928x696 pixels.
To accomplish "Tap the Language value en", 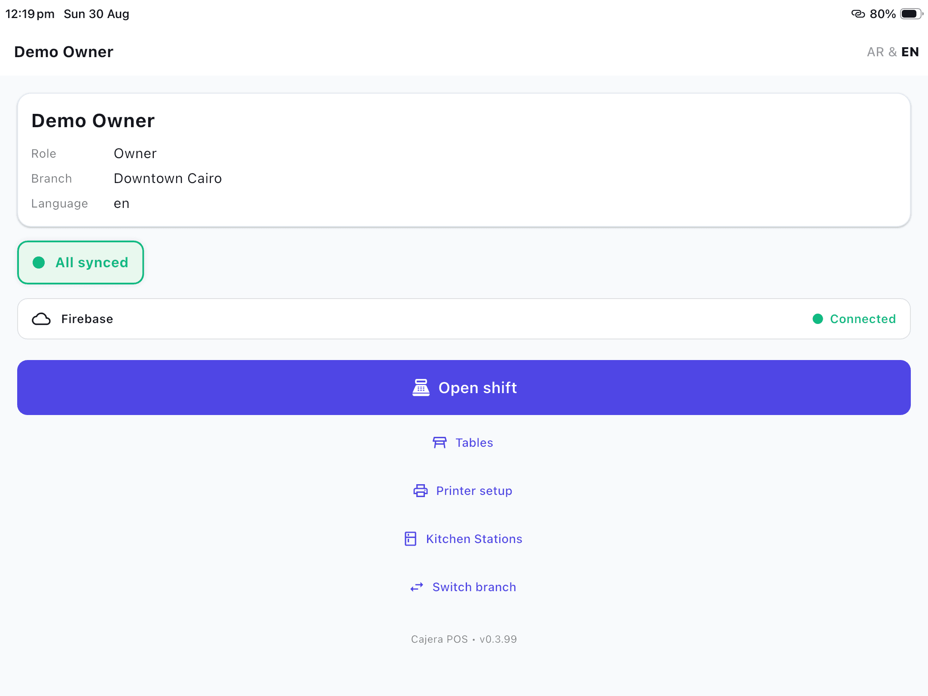I will pyautogui.click(x=122, y=204).
